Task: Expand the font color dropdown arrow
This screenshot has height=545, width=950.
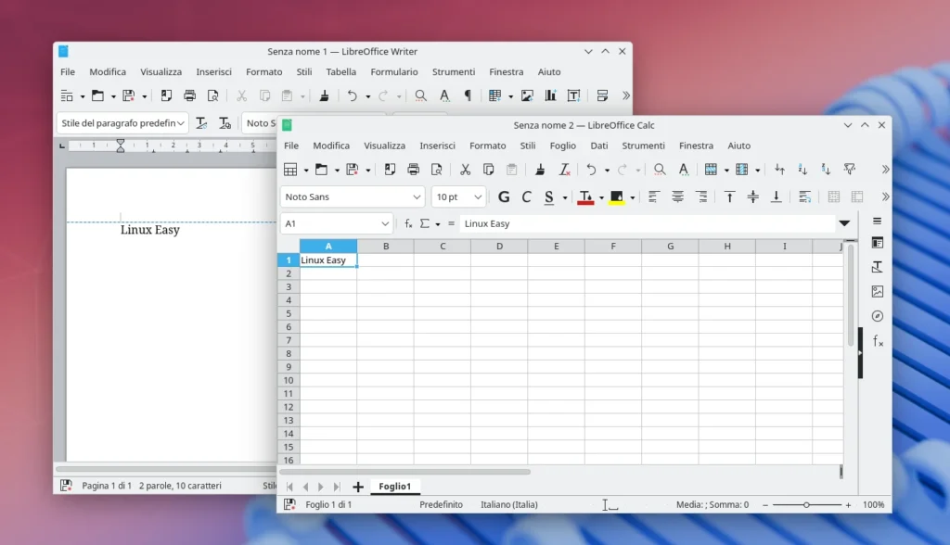Action: tap(600, 196)
